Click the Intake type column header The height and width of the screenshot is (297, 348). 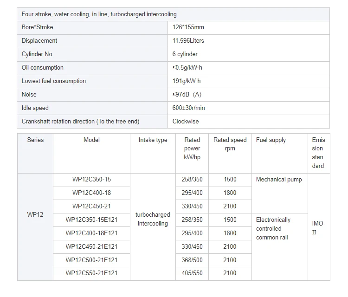[153, 140]
